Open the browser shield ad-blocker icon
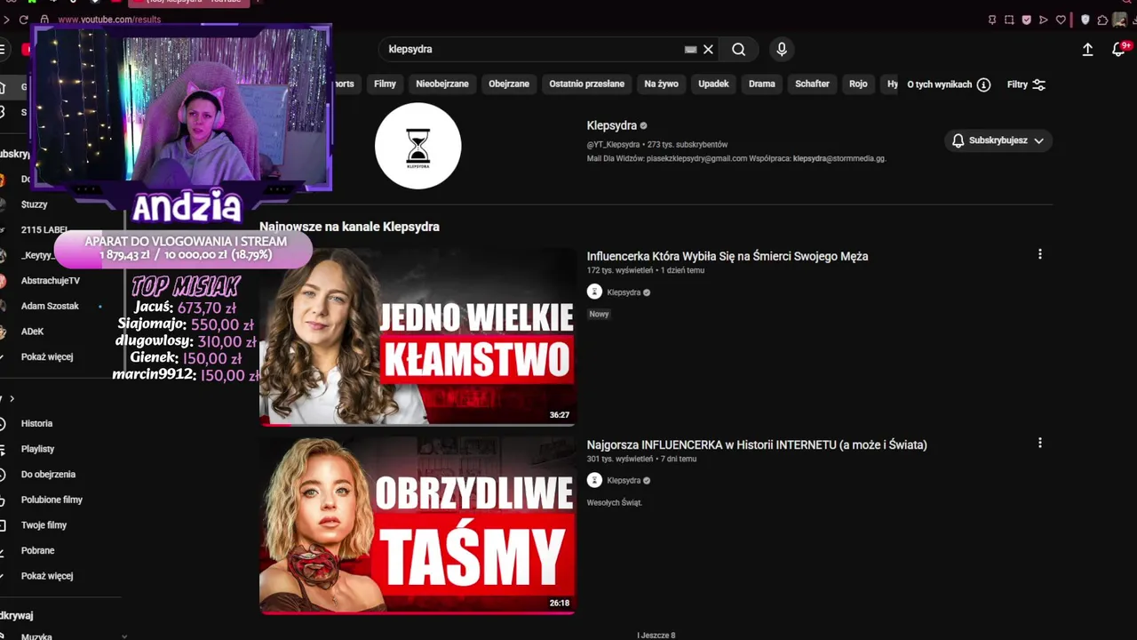1137x640 pixels. point(1085,20)
